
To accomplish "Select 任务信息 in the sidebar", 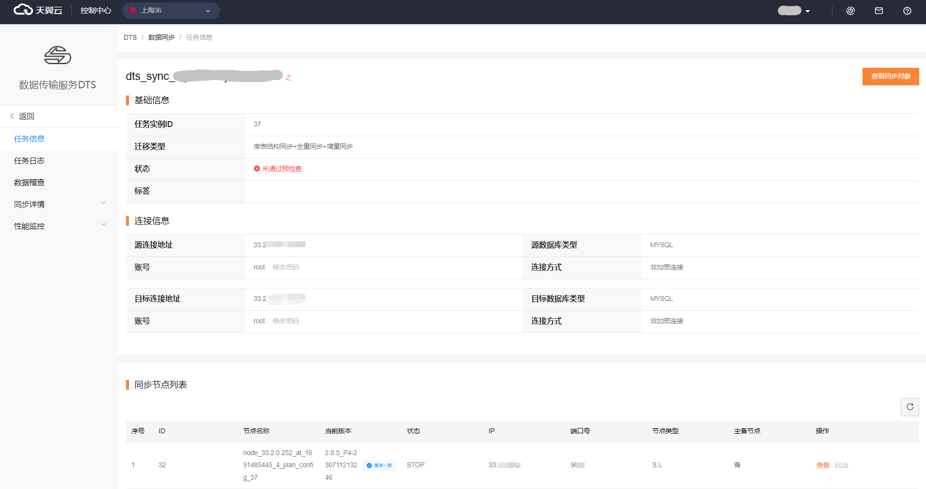I will tap(30, 139).
